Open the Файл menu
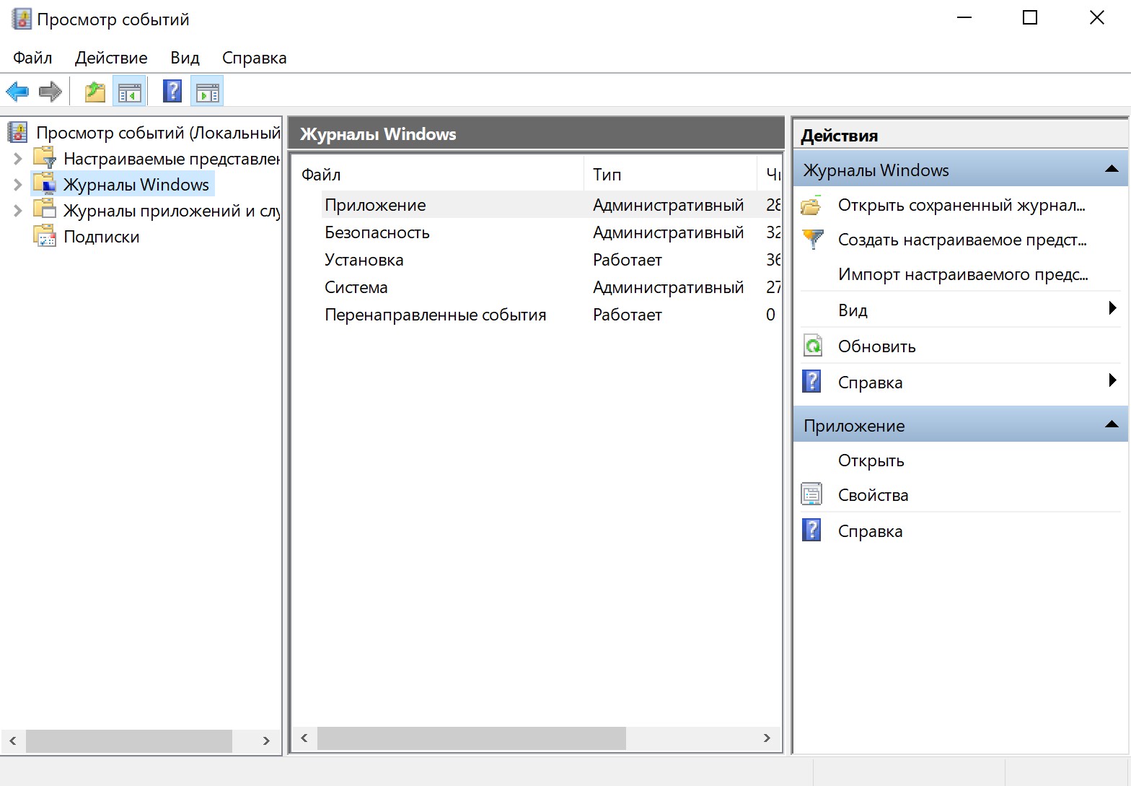1131x786 pixels. pos(32,58)
